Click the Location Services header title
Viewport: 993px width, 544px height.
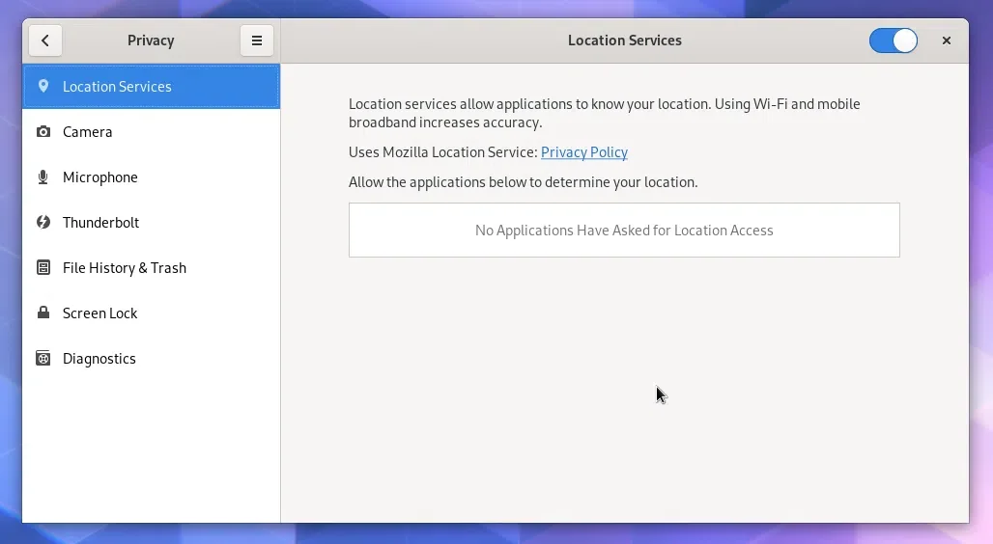624,41
